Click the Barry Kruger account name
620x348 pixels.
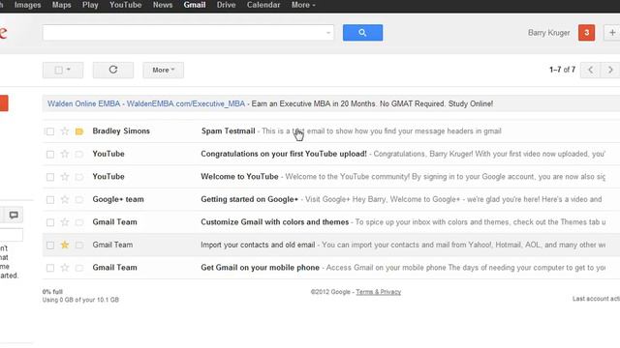click(x=549, y=33)
